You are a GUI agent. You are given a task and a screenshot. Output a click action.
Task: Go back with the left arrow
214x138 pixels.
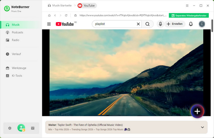point(55,15)
